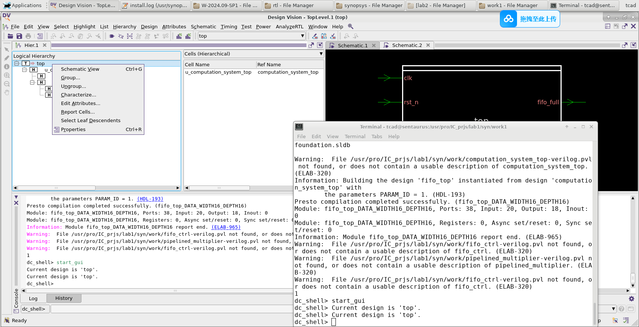Click the save disk toolbar icon
The width and height of the screenshot is (639, 327).
[19, 36]
